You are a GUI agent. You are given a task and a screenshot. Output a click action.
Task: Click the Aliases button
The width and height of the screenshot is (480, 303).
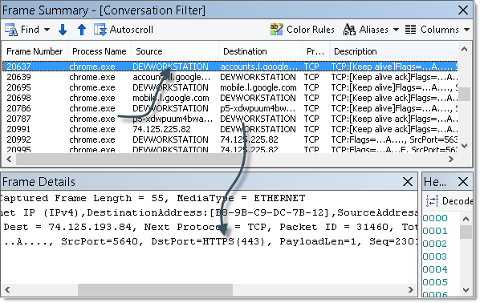point(365,30)
